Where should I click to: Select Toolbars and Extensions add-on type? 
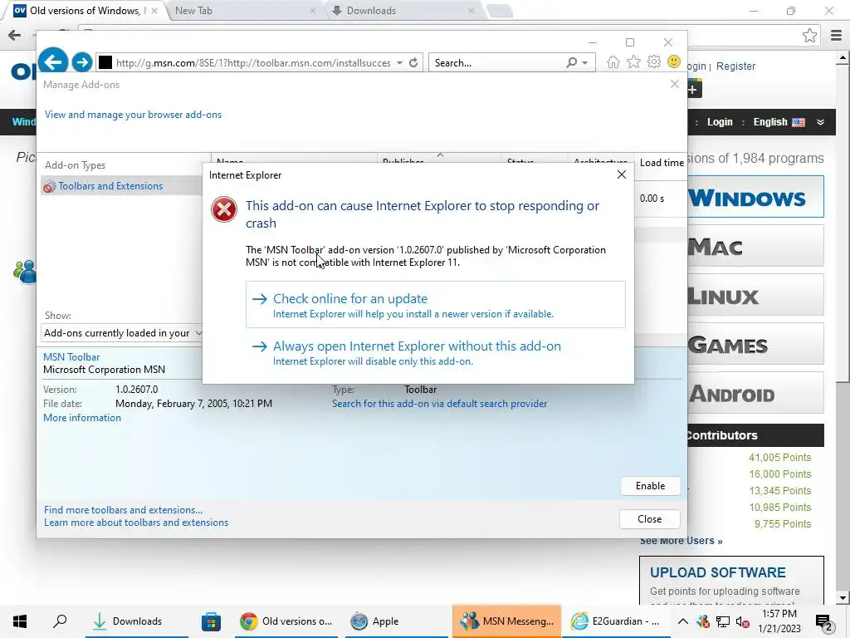(x=121, y=186)
